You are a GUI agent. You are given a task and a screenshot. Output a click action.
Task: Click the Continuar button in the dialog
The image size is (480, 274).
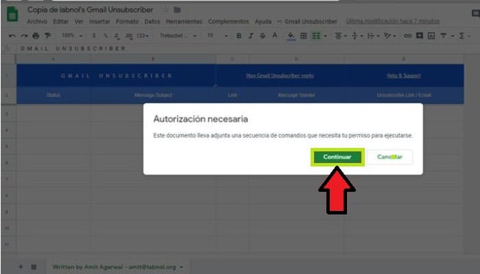[x=337, y=157]
